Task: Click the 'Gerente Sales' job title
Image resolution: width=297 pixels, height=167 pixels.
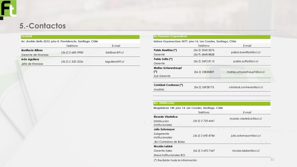Action: point(163,151)
